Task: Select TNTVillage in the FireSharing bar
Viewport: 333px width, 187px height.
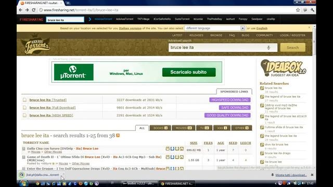Action: [x=143, y=19]
